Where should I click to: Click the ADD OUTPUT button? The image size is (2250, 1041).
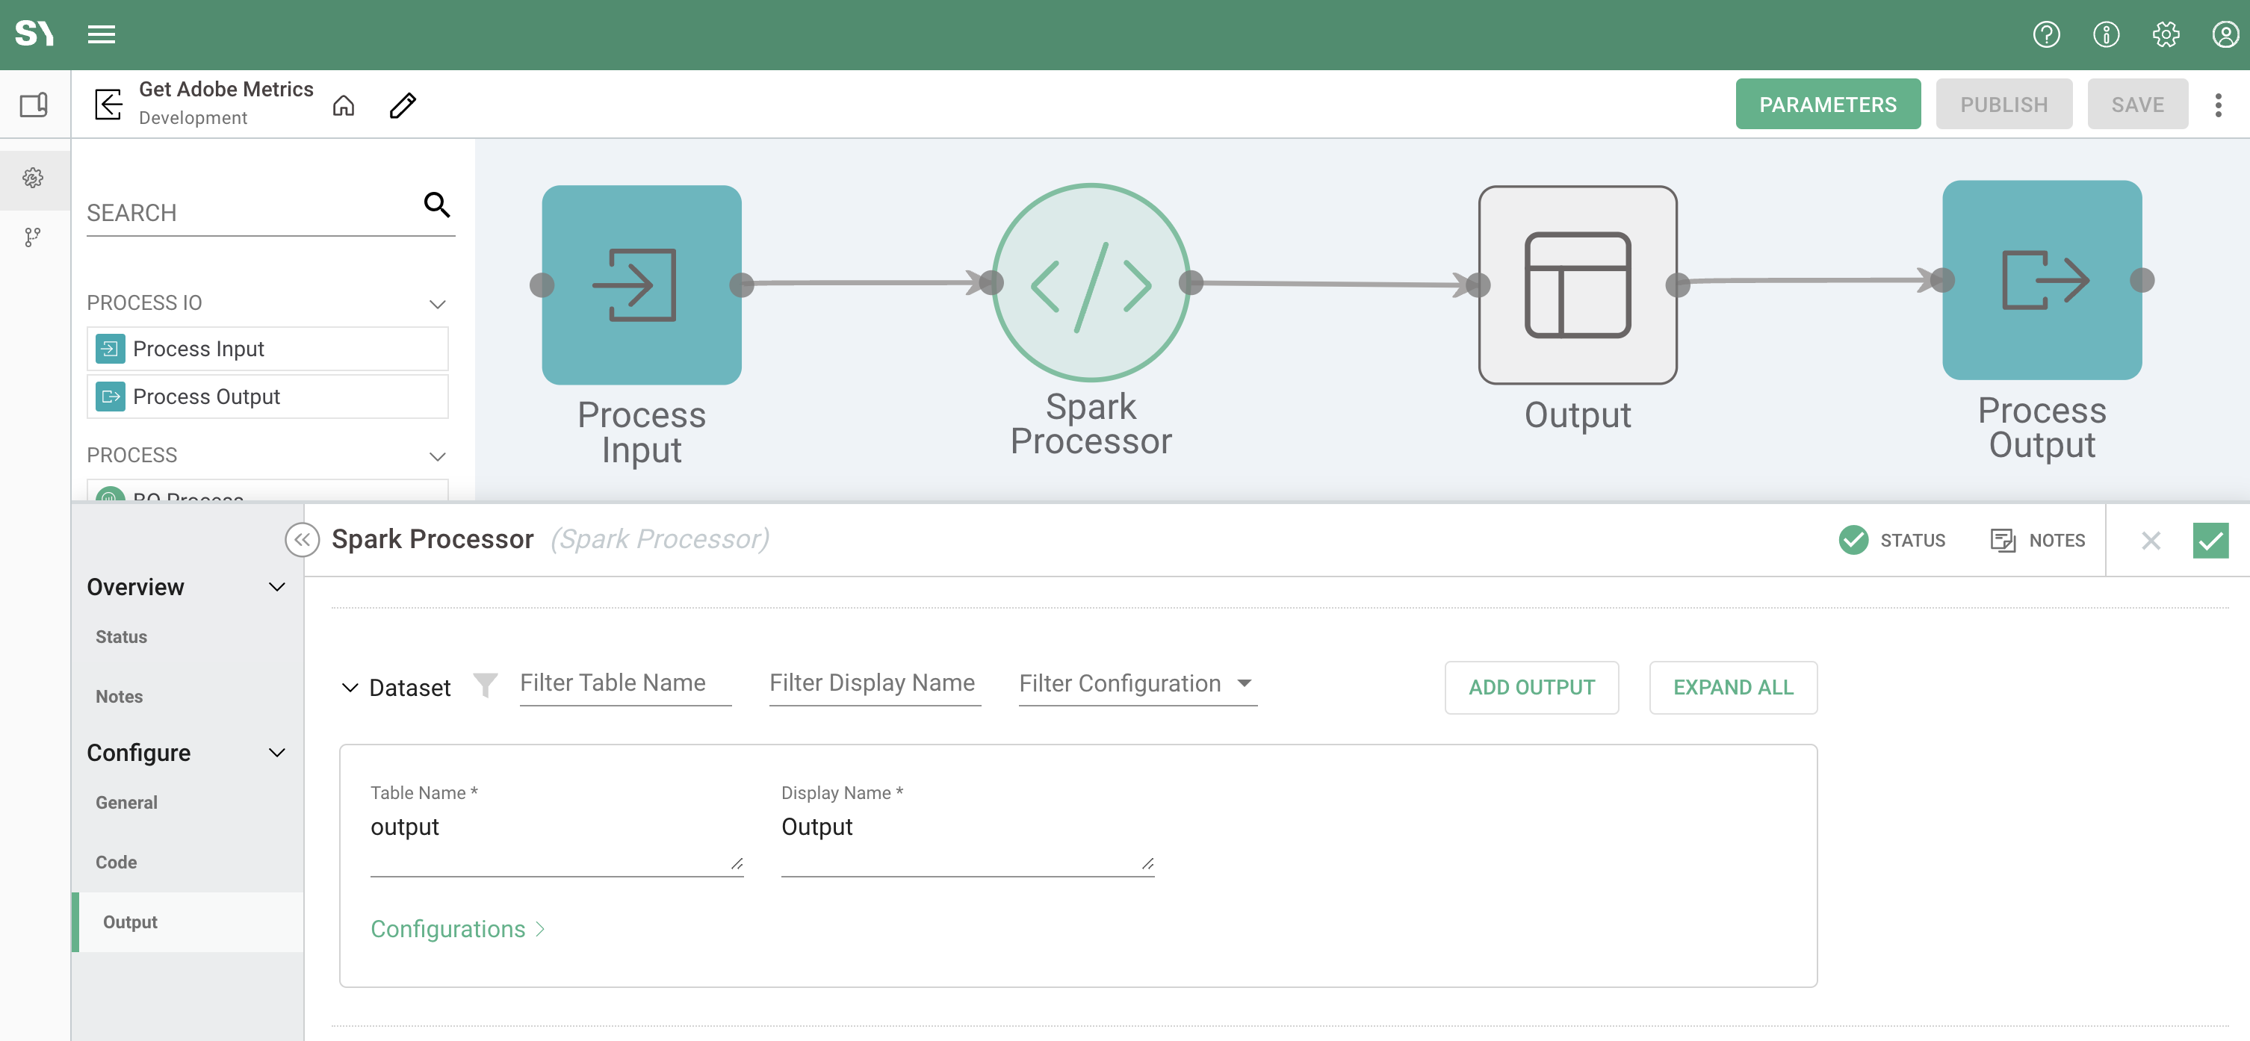tap(1531, 687)
